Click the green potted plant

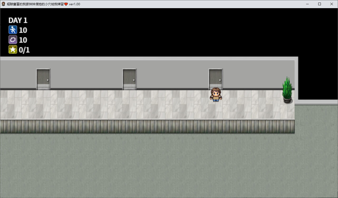287,90
